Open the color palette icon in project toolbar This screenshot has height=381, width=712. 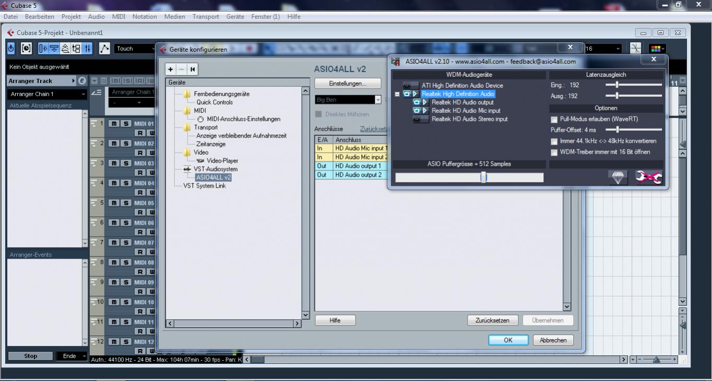pos(655,48)
